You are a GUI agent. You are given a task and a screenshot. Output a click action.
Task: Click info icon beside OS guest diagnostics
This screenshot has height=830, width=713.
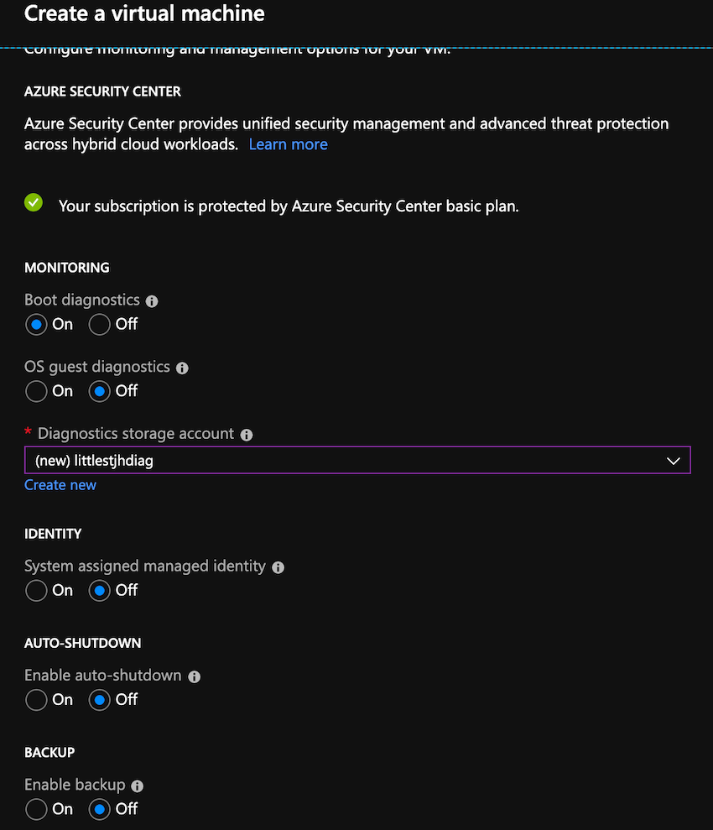(182, 368)
